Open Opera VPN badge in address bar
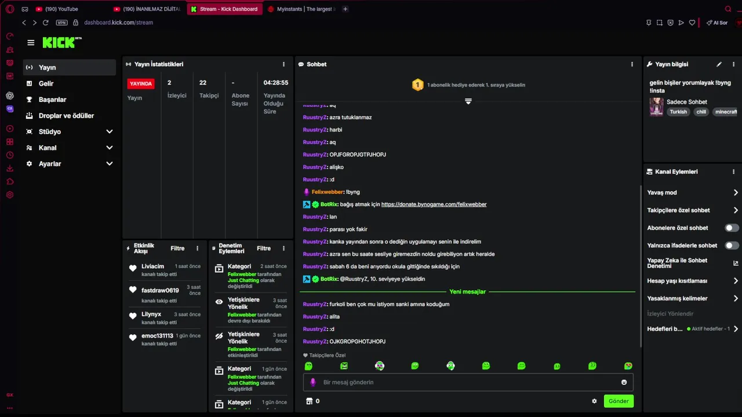The width and height of the screenshot is (742, 417). point(61,23)
